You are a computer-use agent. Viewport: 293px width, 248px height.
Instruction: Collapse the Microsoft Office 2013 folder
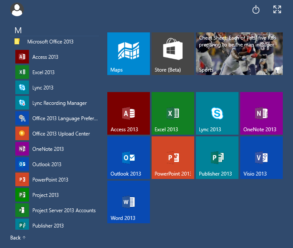[44, 41]
